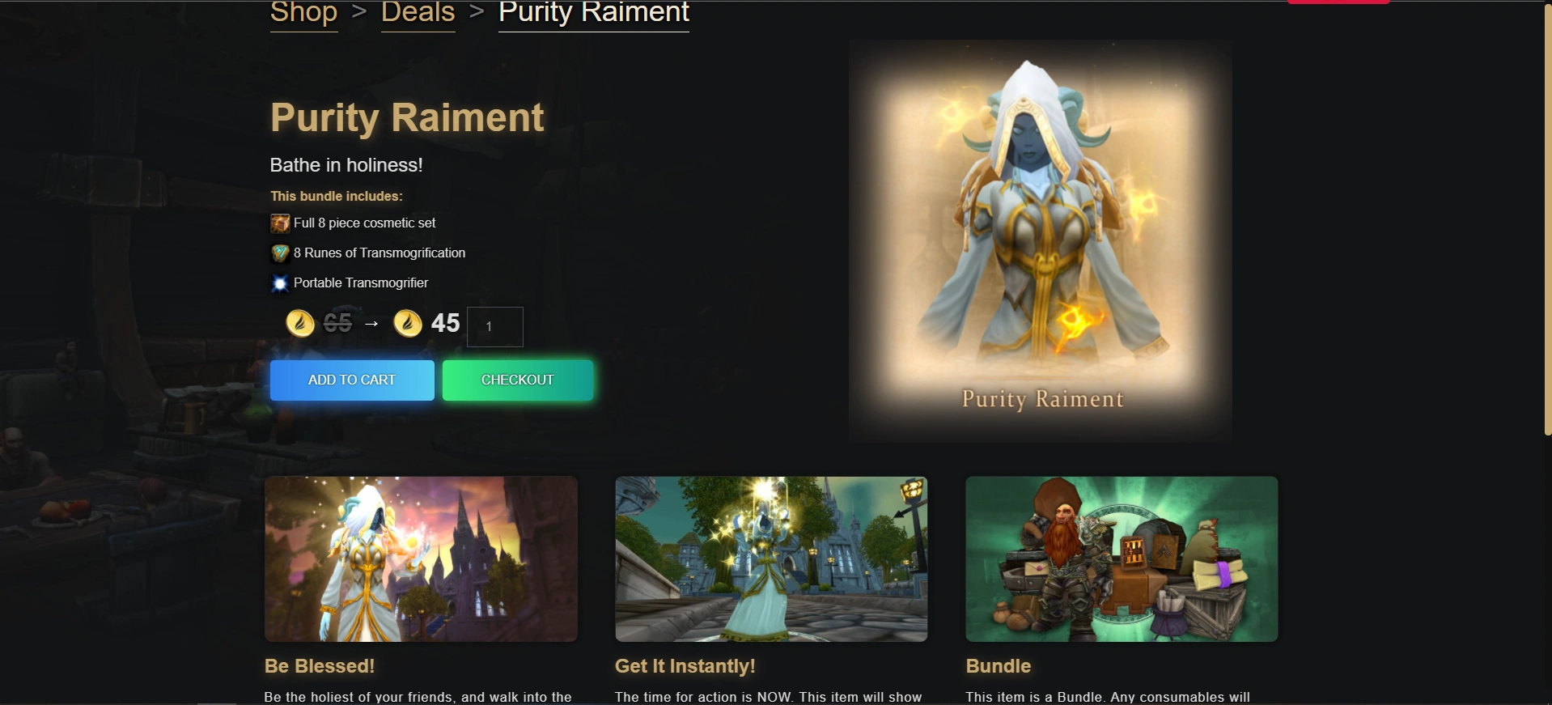Click the Runes of Transmogrification icon
Screen dimensions: 1552x705
pos(280,253)
